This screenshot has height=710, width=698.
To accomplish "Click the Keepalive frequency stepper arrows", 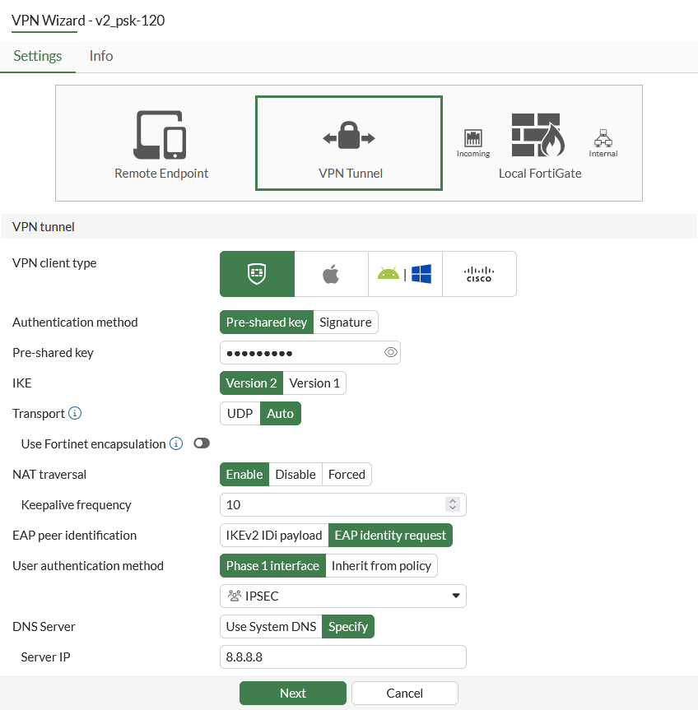I will pyautogui.click(x=453, y=504).
